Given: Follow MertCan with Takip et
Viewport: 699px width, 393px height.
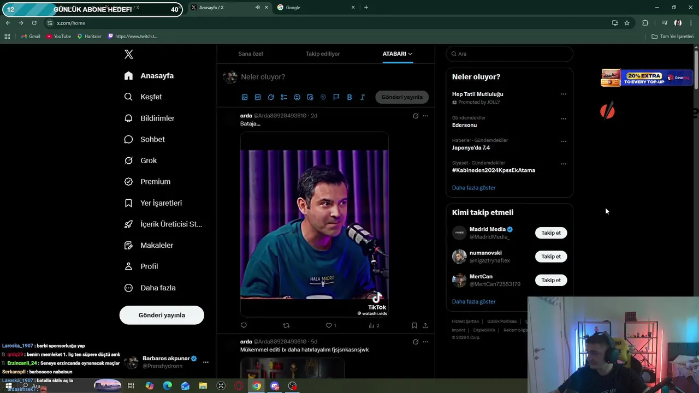Looking at the screenshot, I should click(551, 280).
